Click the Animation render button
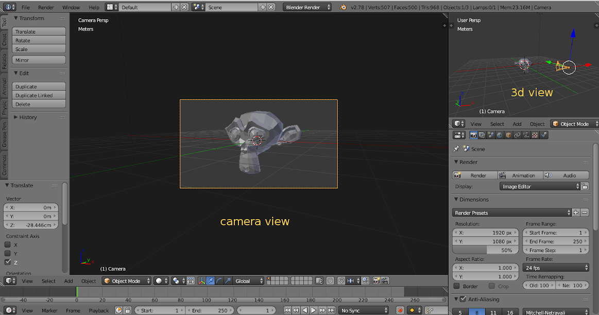 pos(520,175)
